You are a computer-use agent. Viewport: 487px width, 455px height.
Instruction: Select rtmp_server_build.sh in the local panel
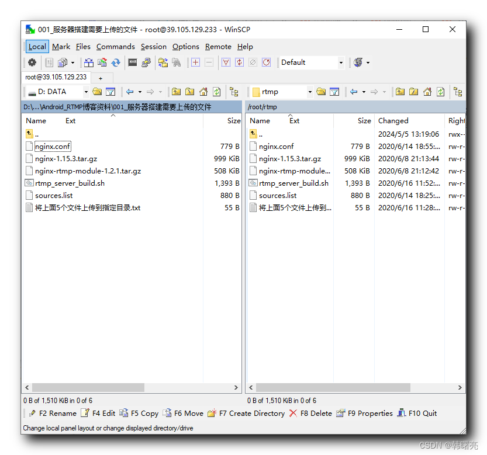[69, 183]
